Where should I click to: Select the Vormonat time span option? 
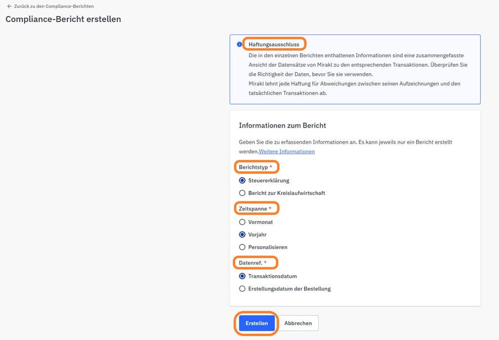(x=242, y=222)
